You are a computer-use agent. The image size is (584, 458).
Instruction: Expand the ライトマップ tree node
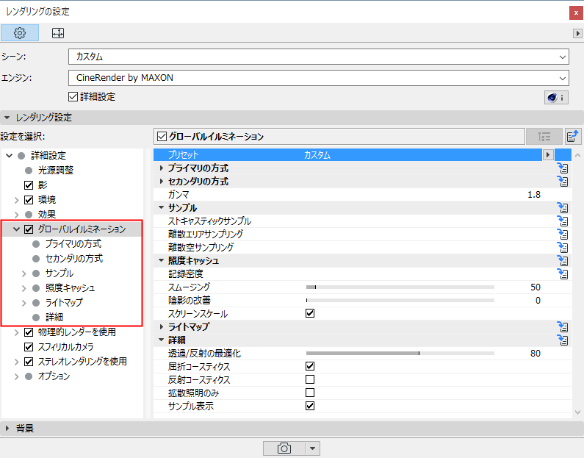click(x=24, y=303)
